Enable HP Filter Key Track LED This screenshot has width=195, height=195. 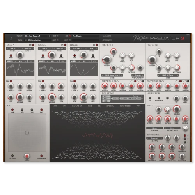(x=159, y=98)
